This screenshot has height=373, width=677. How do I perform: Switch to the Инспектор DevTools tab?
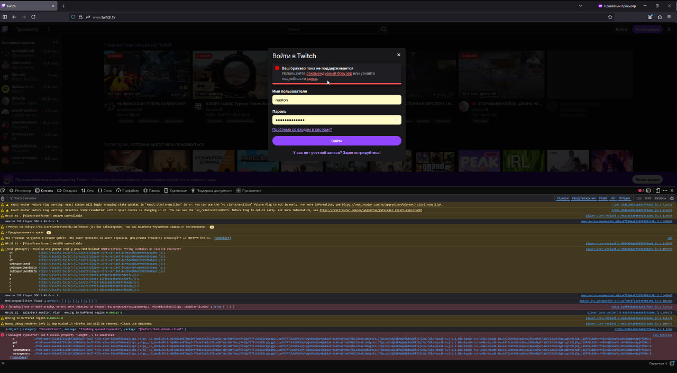tap(20, 190)
